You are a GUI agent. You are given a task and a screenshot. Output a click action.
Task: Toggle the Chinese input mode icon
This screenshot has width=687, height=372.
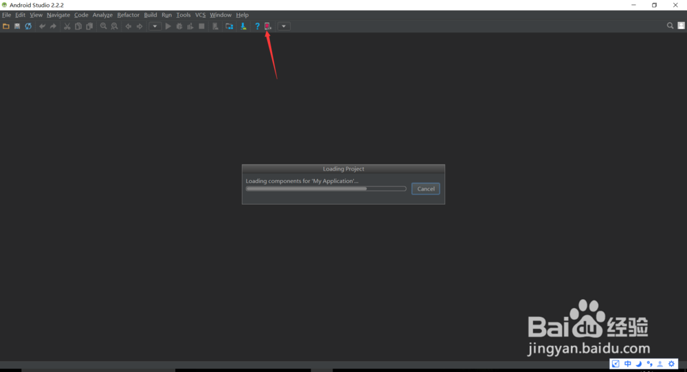tap(628, 364)
